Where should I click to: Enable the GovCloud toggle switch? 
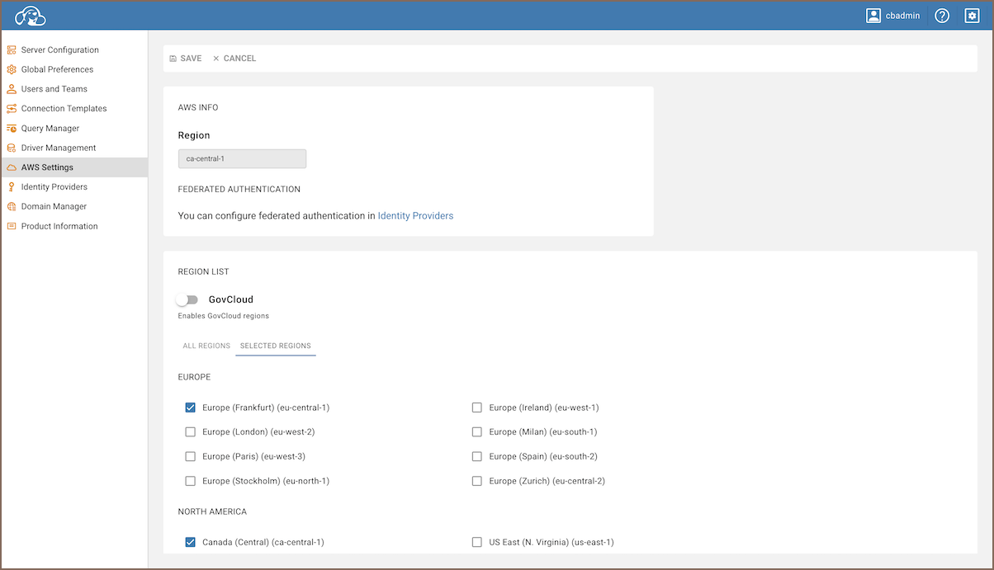click(x=187, y=300)
